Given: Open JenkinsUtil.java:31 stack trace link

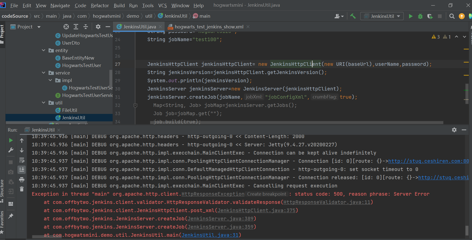Looking at the screenshot, I should tap(210, 235).
